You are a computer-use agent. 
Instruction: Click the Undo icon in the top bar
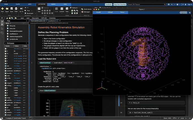click(x=172, y=5)
